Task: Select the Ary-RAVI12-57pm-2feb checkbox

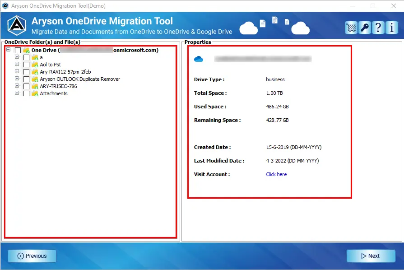Action: pyautogui.click(x=26, y=72)
